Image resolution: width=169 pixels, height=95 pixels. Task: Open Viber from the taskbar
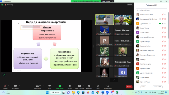(x=112, y=92)
